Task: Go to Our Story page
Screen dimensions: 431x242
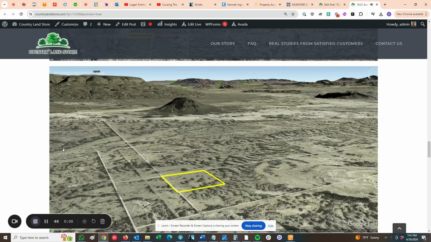Action: 223,43
